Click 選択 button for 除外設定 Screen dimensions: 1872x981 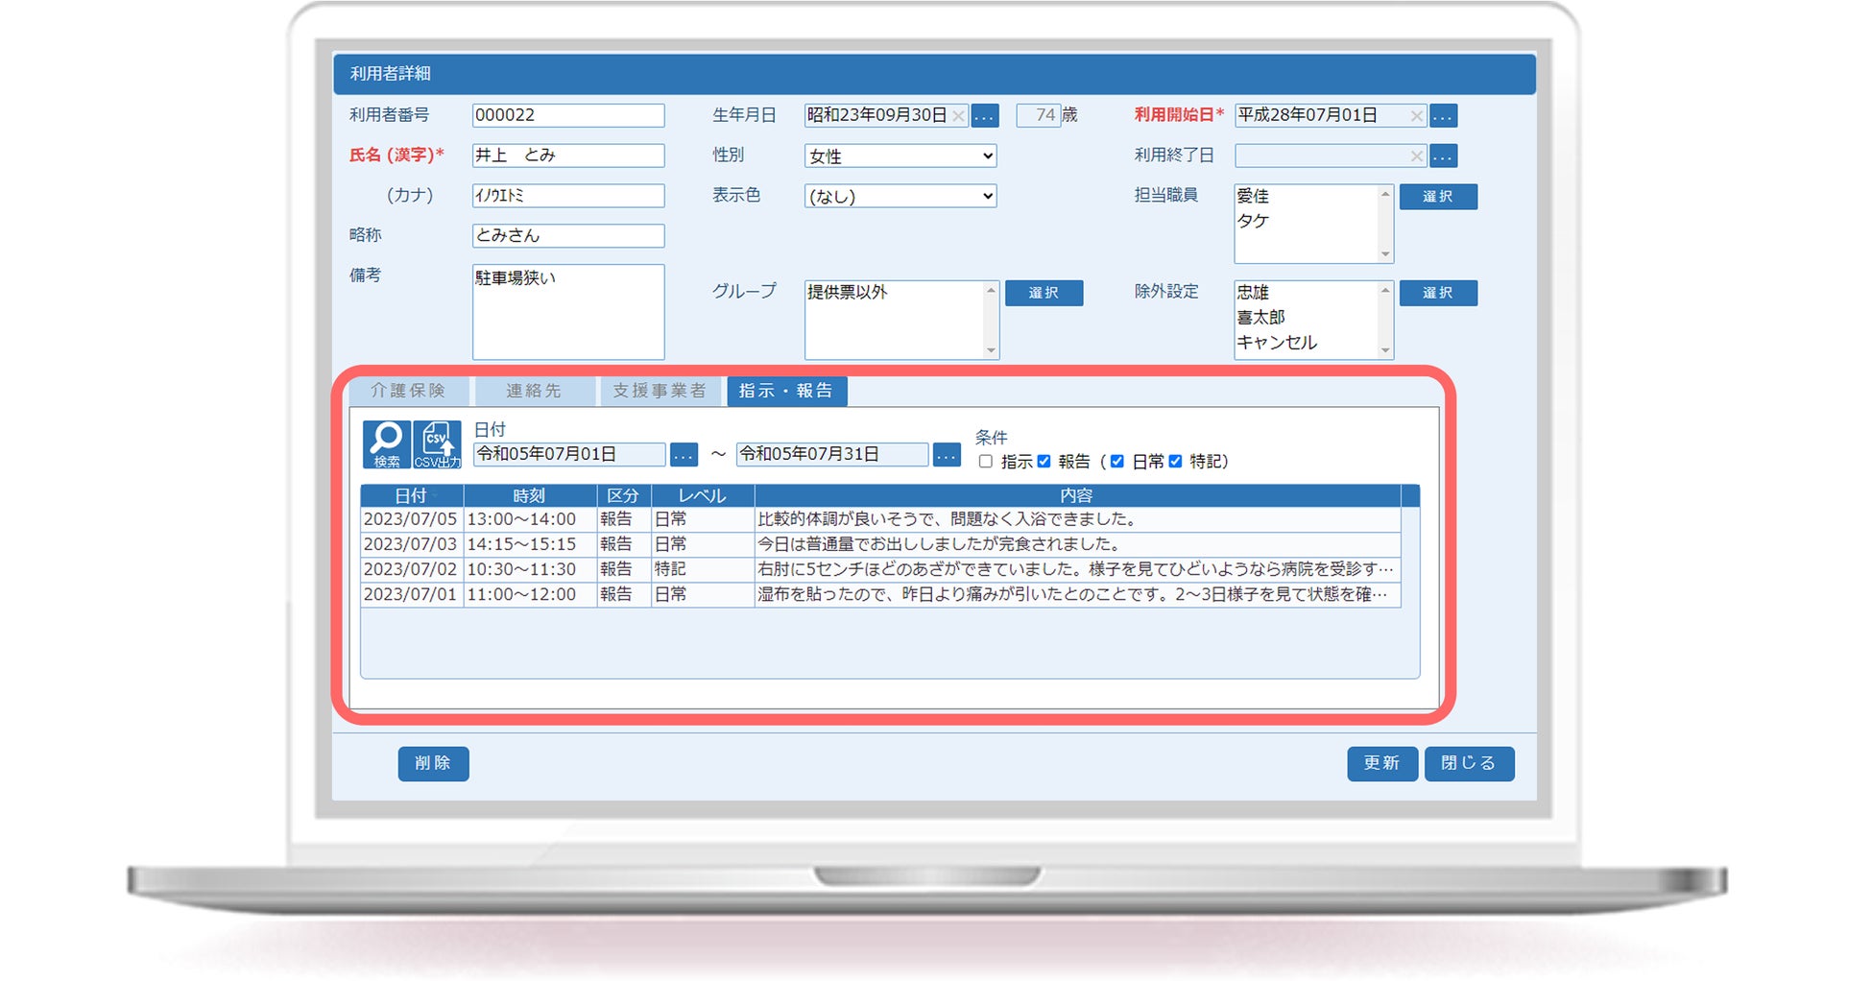[x=1438, y=293]
